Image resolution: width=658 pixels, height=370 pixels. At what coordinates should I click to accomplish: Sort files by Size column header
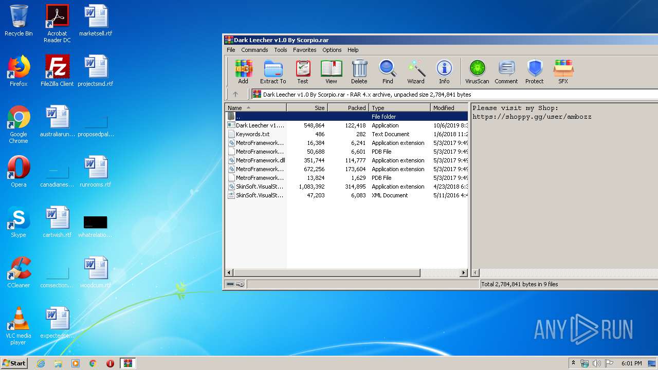click(x=307, y=108)
